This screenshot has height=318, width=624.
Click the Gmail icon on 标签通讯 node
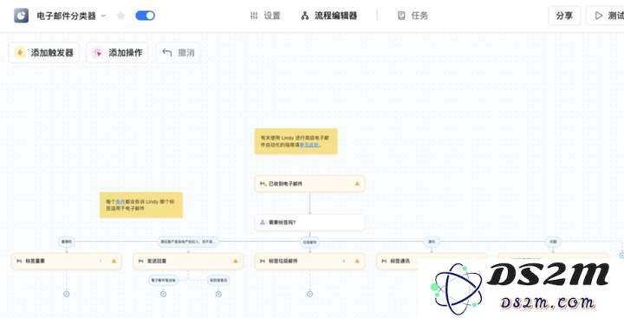coord(384,262)
